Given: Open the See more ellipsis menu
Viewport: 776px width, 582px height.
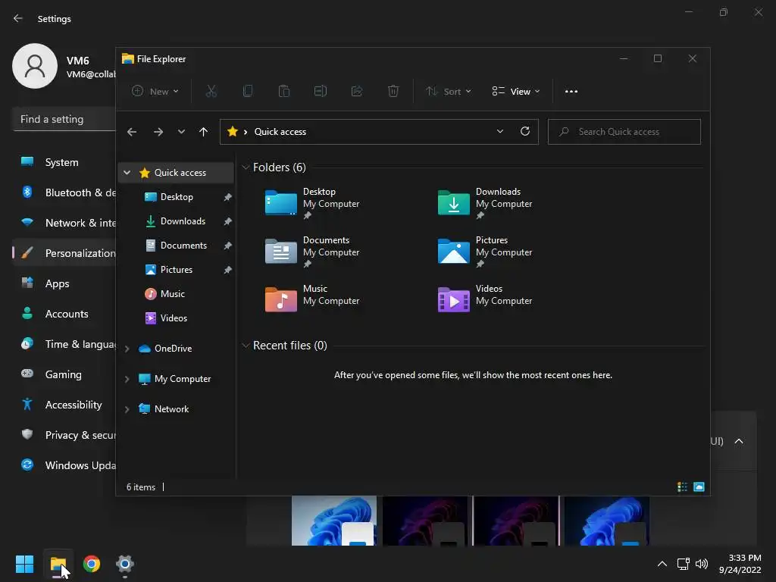Looking at the screenshot, I should (x=571, y=91).
